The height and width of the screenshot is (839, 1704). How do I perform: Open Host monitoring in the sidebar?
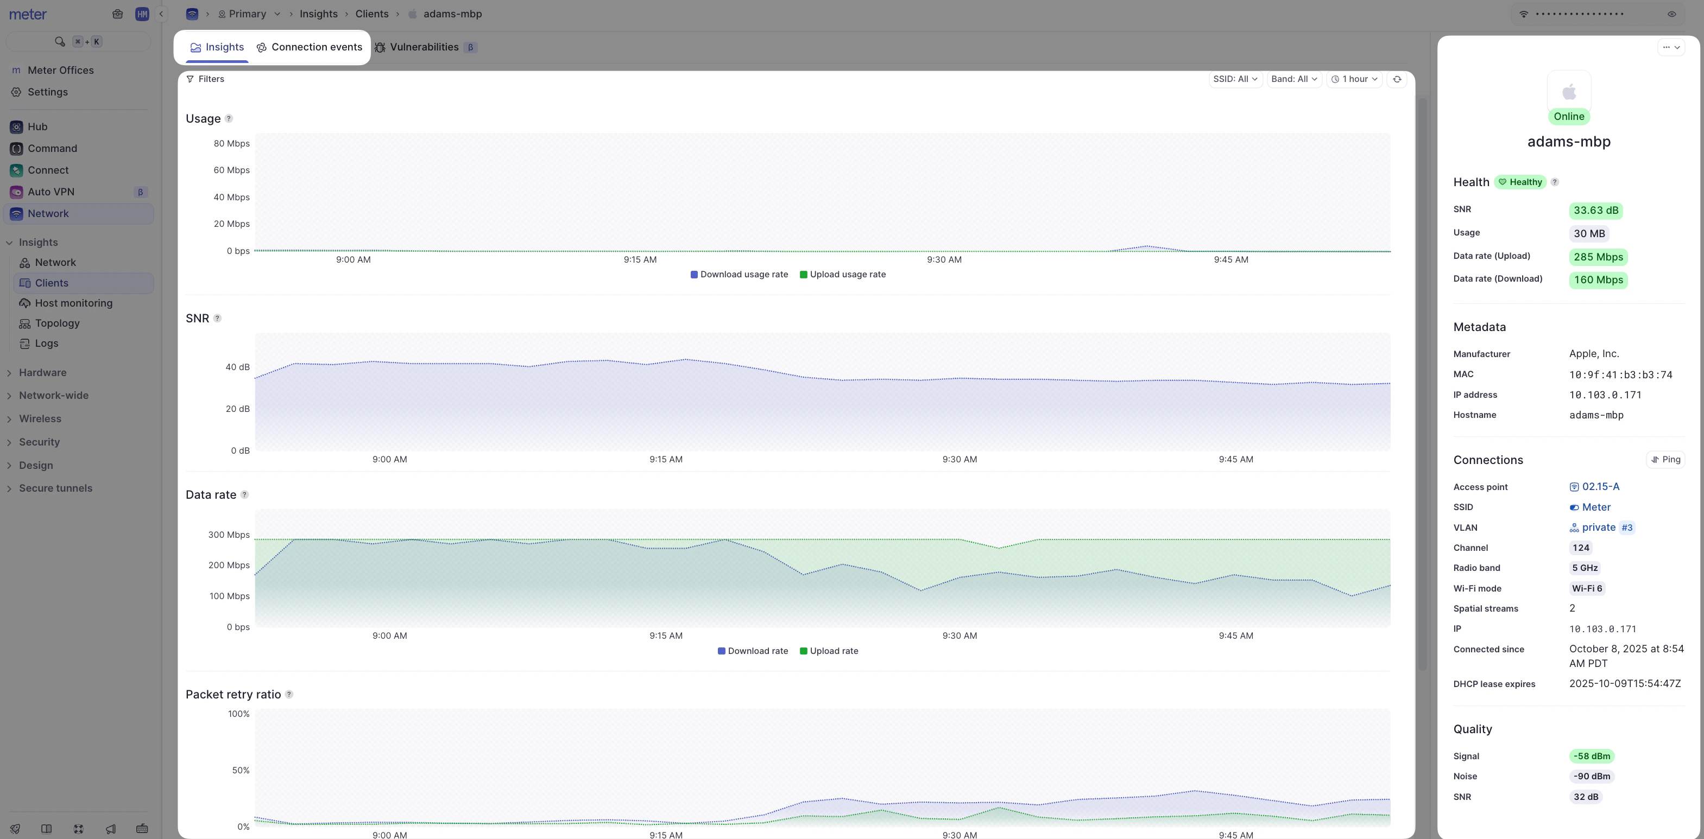point(73,303)
